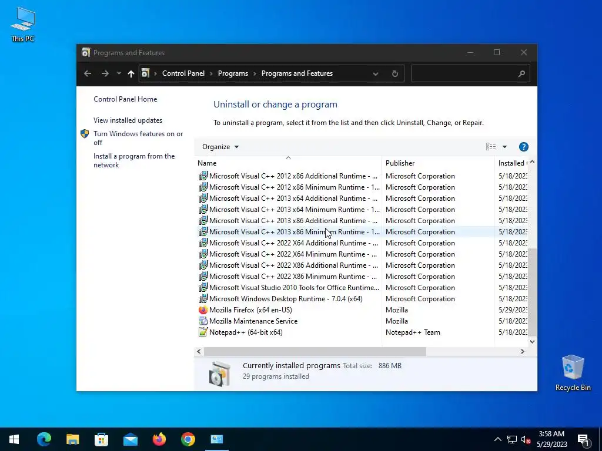602x451 pixels.
Task: Show hidden system tray icons
Action: (x=497, y=439)
